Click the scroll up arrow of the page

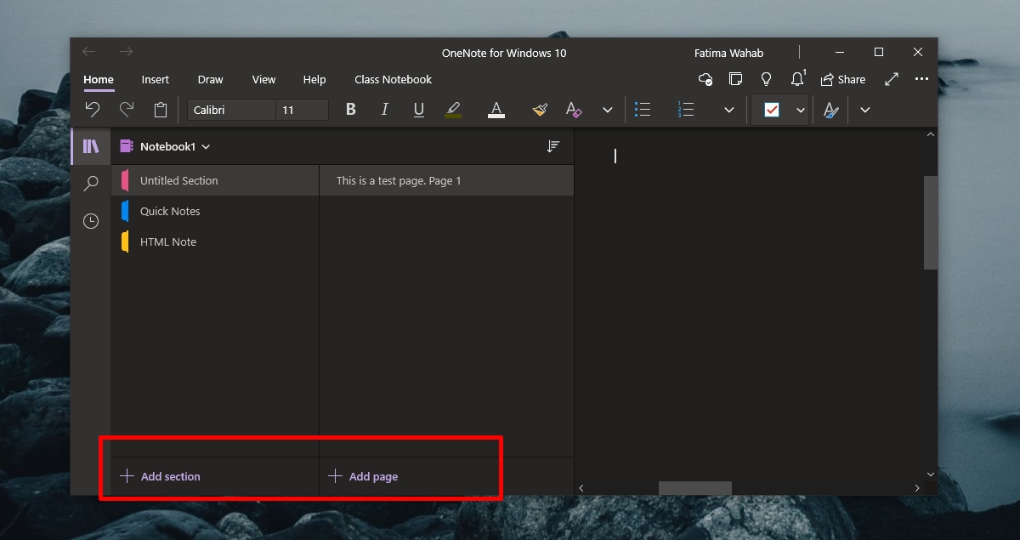[x=931, y=134]
